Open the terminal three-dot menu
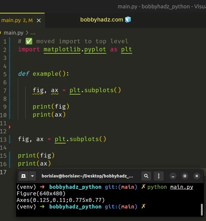The width and height of the screenshot is (206, 221). point(159,176)
